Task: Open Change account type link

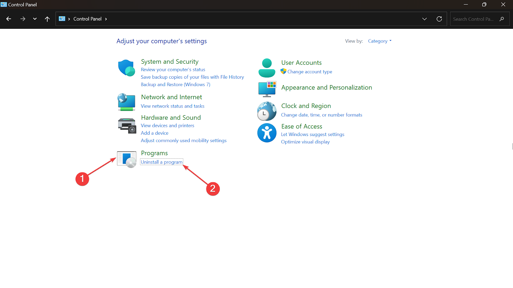Action: (310, 72)
